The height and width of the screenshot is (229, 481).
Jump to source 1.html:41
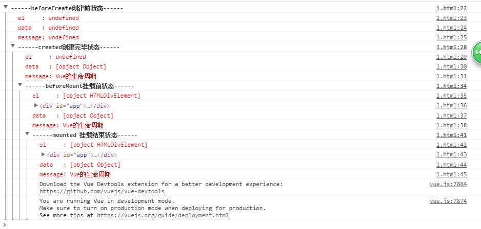[x=451, y=135]
